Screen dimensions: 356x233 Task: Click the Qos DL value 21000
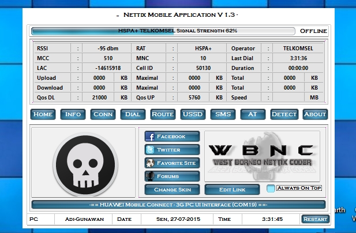[99, 97]
